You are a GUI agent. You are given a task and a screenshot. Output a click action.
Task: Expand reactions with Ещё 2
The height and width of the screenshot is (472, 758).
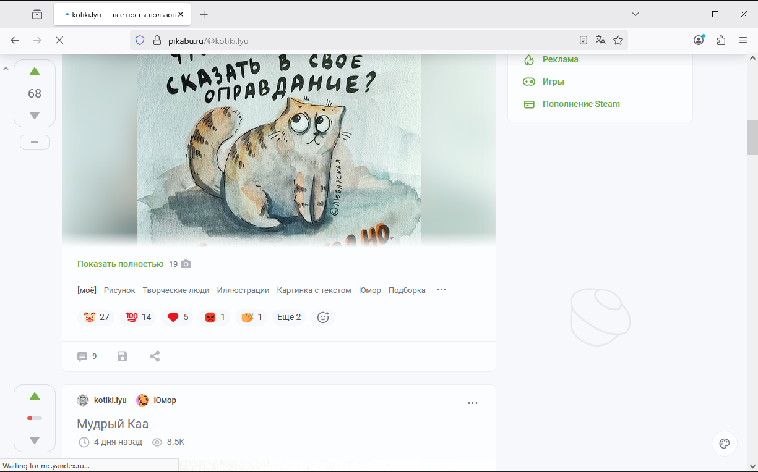[289, 317]
